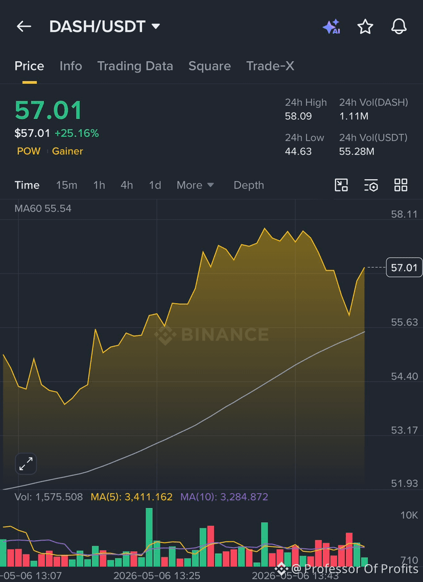423x582 pixels.
Task: Click the 54.40 price axis label
Action: pos(405,376)
